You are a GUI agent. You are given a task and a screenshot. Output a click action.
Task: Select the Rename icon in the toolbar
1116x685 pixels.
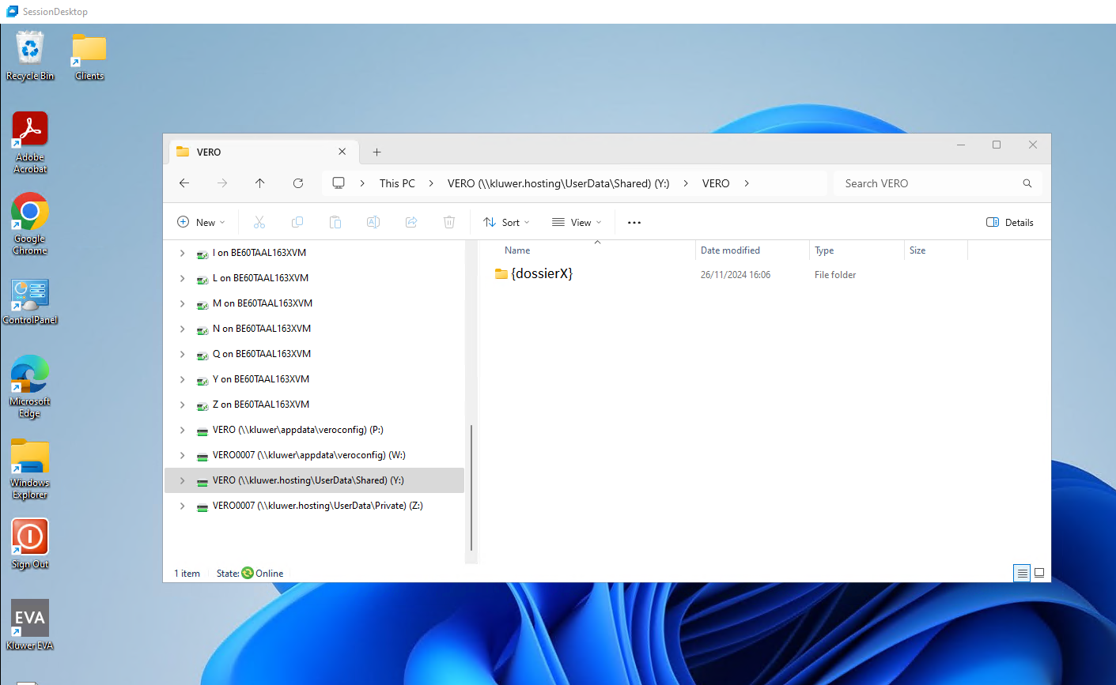pyautogui.click(x=373, y=222)
